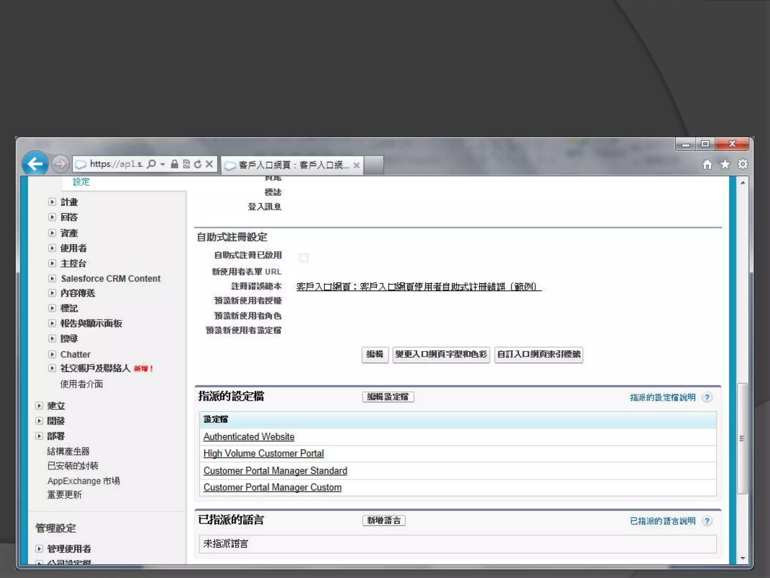Expand the Salesforce CRM Content section
The height and width of the screenshot is (578, 770).
point(52,278)
